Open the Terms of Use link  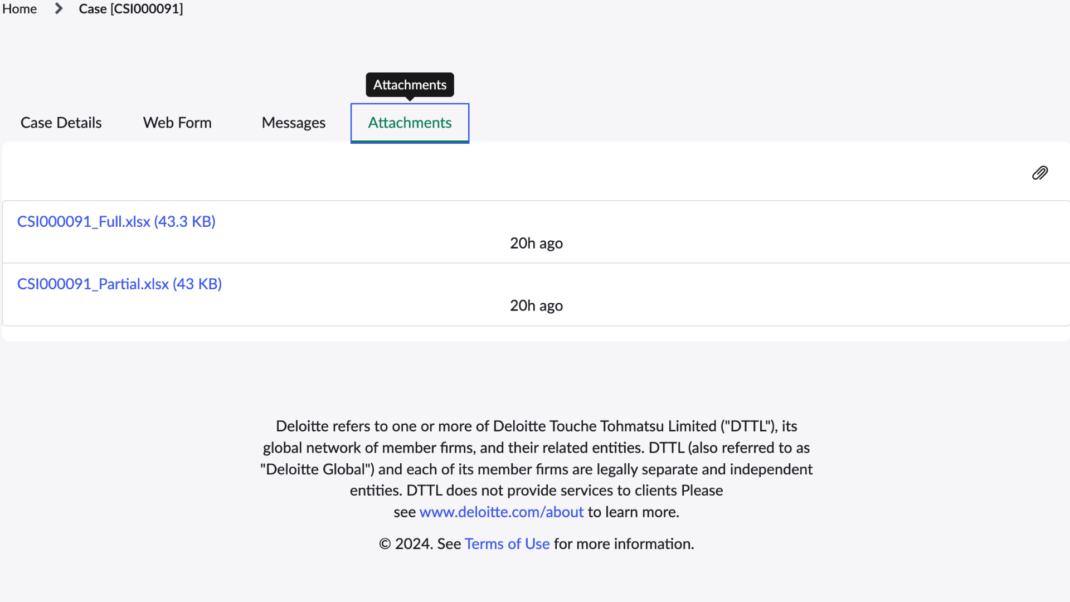507,543
